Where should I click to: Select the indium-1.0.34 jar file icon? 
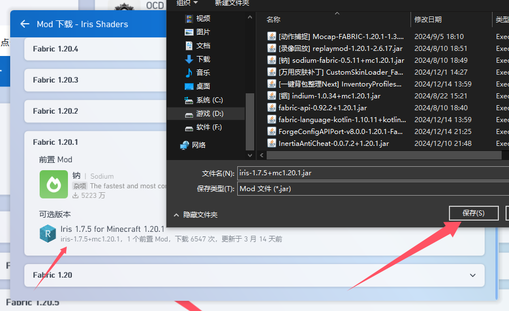click(x=271, y=96)
